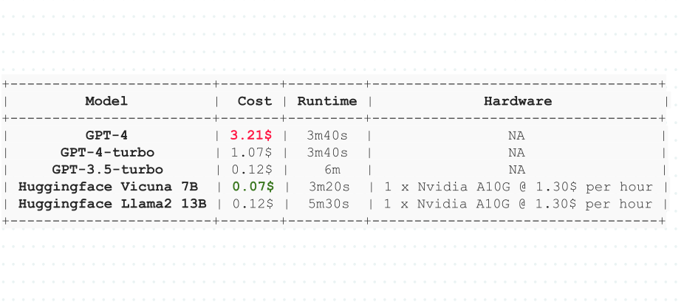
Task: Click the Hardware column header
Action: 517,101
